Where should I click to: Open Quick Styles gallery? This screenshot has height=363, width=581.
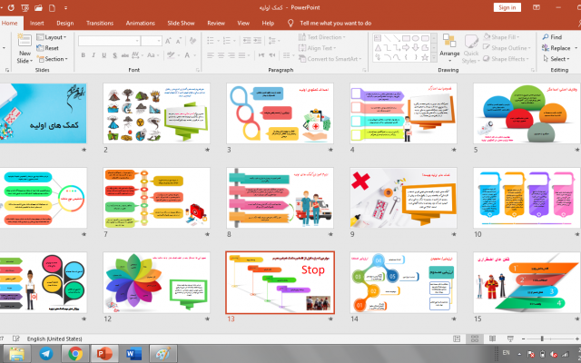pyautogui.click(x=471, y=49)
